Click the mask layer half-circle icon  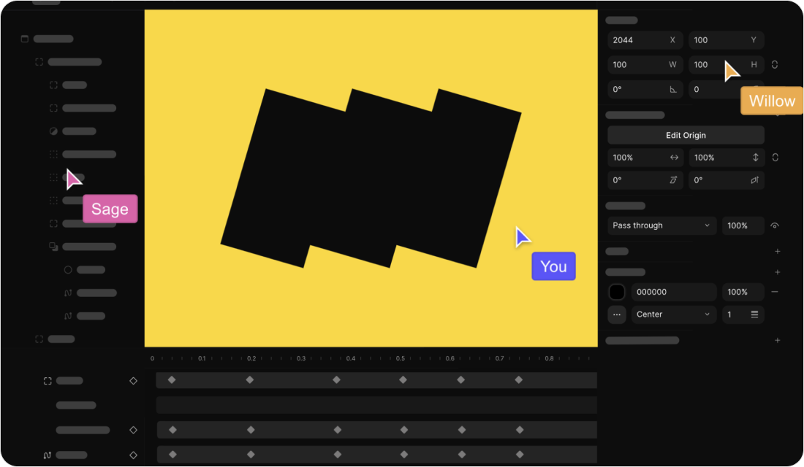[53, 131]
